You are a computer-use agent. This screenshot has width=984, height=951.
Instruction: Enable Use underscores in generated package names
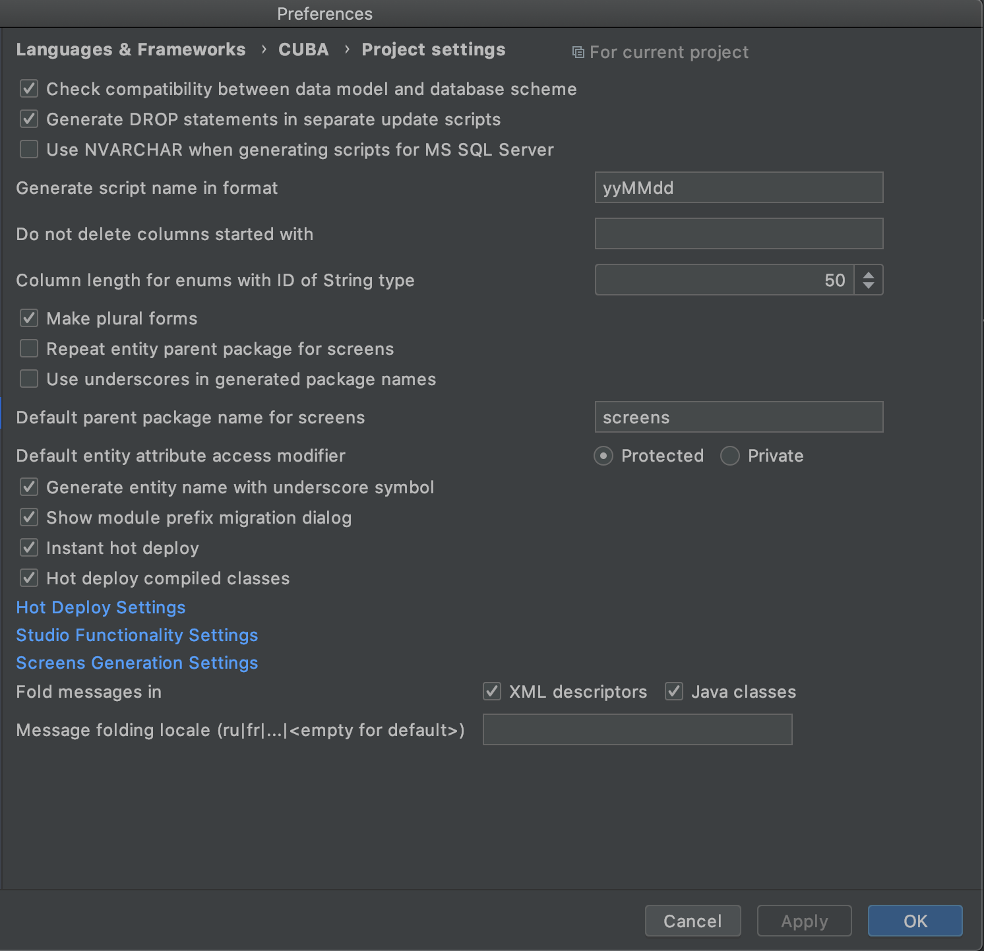(x=29, y=379)
